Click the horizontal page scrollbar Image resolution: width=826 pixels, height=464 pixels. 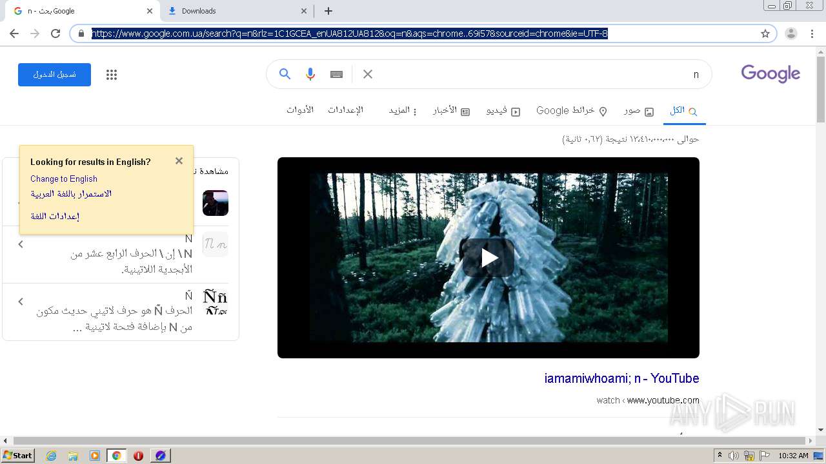click(x=410, y=441)
